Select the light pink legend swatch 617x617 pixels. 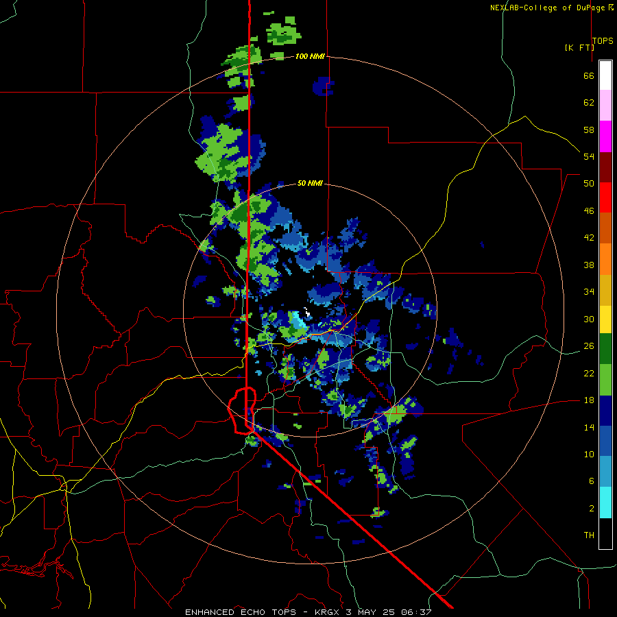[x=605, y=105]
